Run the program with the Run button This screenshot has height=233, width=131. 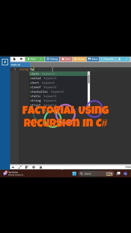[x=32, y=59]
